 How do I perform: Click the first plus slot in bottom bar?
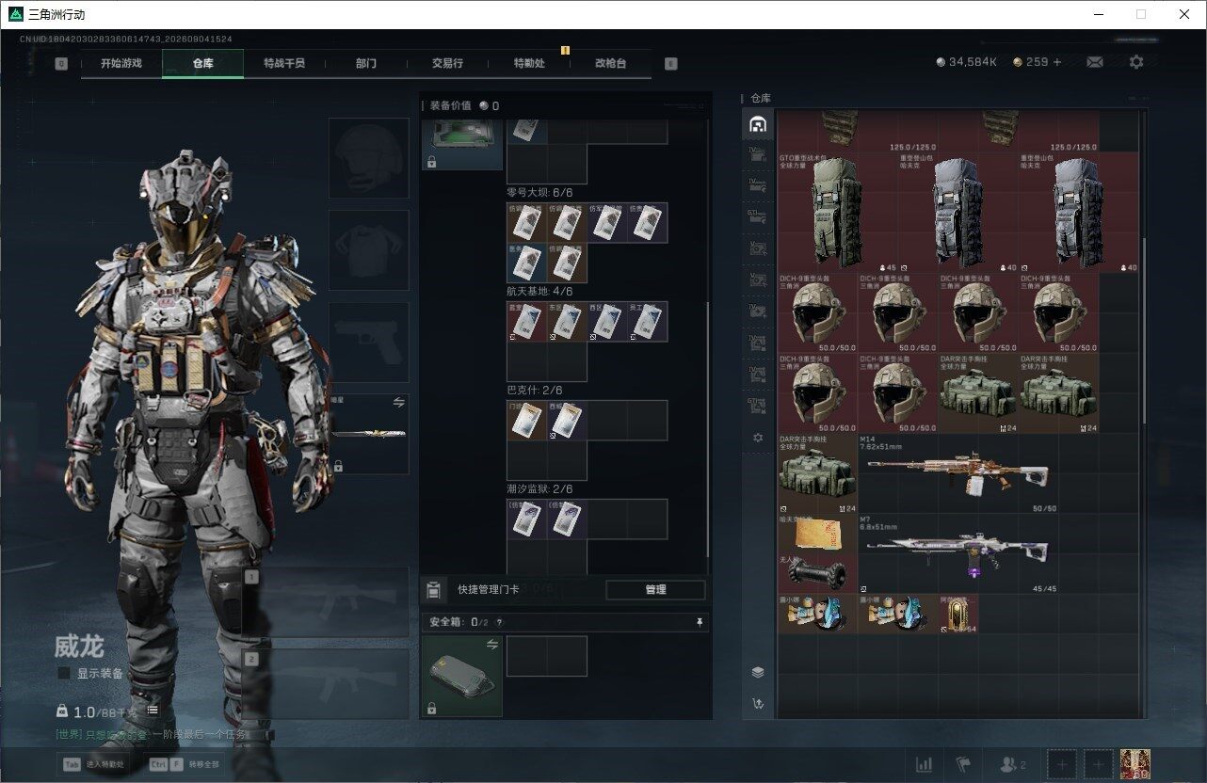point(1061,764)
